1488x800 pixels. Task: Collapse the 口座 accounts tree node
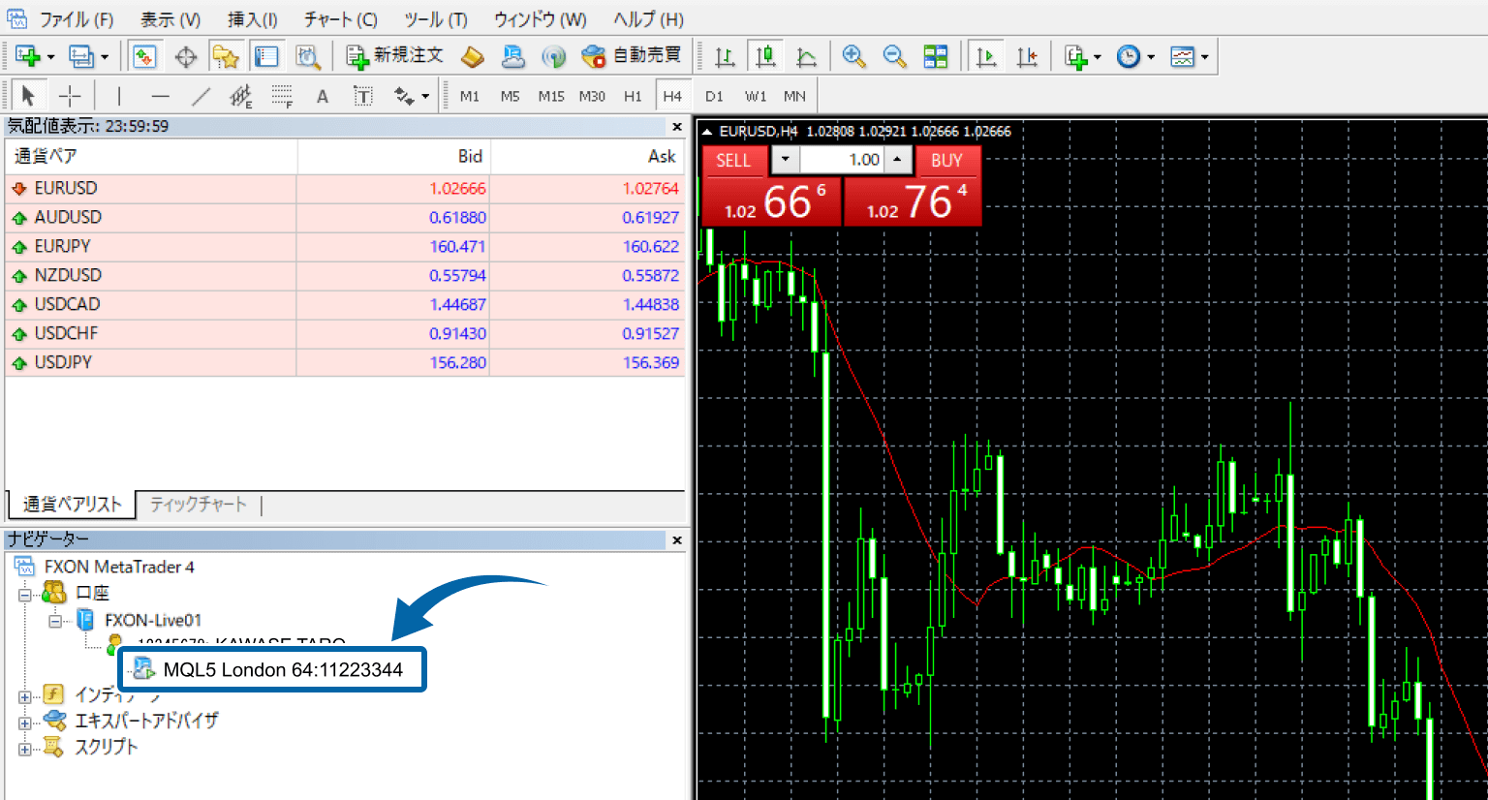pyautogui.click(x=25, y=594)
